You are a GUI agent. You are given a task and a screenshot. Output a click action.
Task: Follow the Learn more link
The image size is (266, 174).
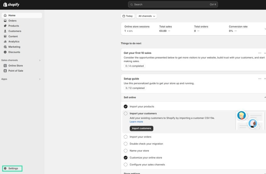point(136,122)
